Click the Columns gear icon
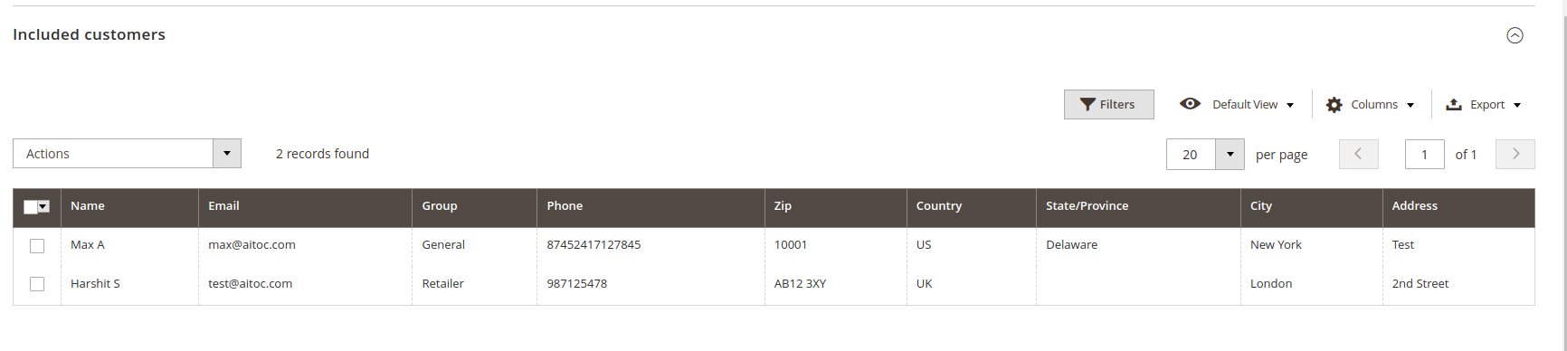 1334,105
